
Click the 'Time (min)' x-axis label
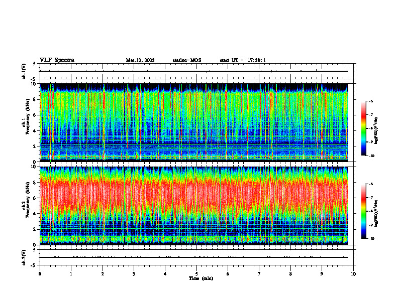click(x=201, y=278)
